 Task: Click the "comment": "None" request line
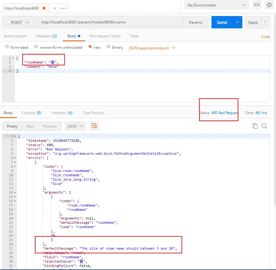pos(42,67)
